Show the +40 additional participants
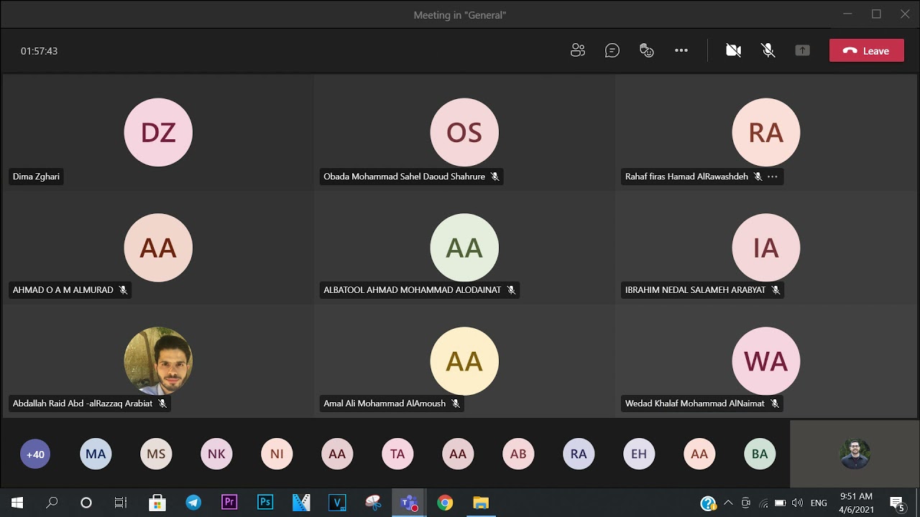Screen dimensions: 920x517 tap(35, 454)
